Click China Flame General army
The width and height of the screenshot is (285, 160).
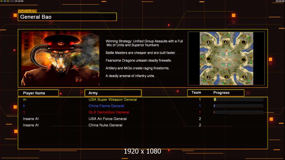pyautogui.click(x=106, y=106)
